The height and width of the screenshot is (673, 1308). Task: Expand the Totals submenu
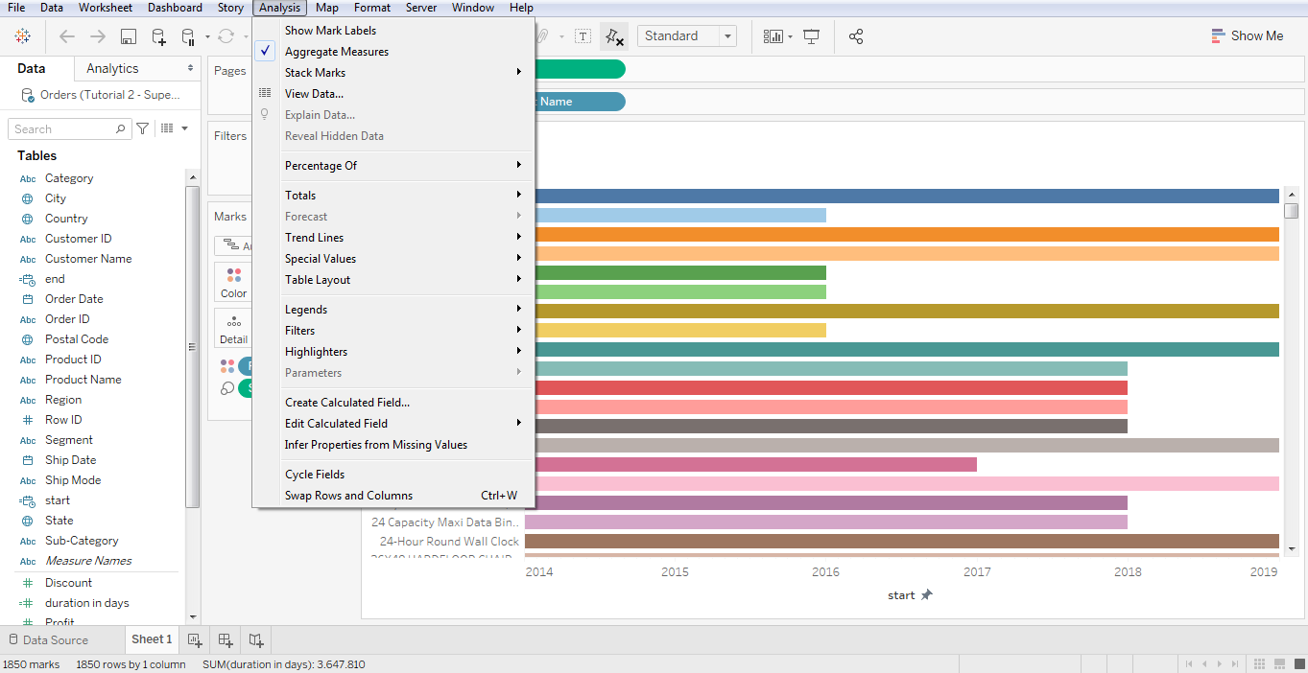[392, 196]
